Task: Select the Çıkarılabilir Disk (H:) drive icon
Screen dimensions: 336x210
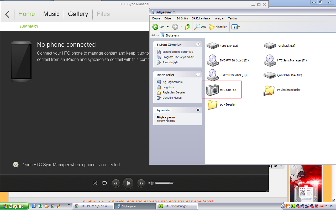Action: pyautogui.click(x=270, y=75)
